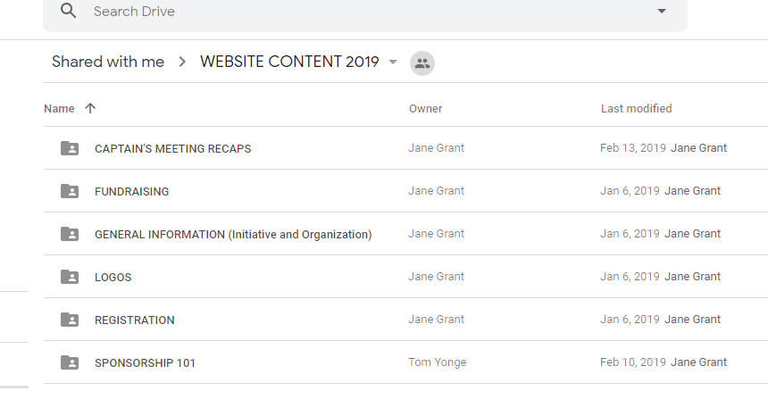768x416 pixels.
Task: Click the Last modified column header
Action: [x=636, y=109]
